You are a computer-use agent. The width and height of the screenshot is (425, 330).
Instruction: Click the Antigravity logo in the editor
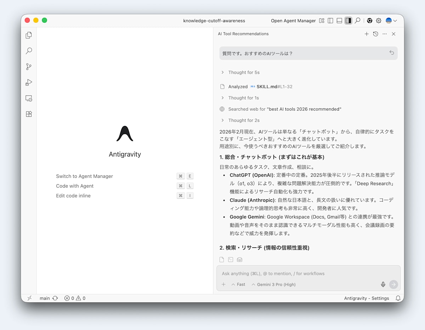pos(125,133)
